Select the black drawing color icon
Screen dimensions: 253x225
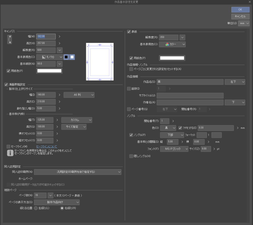pyautogui.click(x=66, y=57)
